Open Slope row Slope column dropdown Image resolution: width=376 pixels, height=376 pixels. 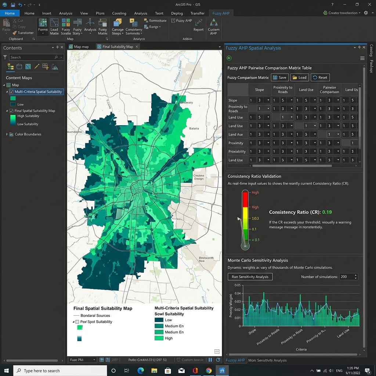pyautogui.click(x=268, y=100)
